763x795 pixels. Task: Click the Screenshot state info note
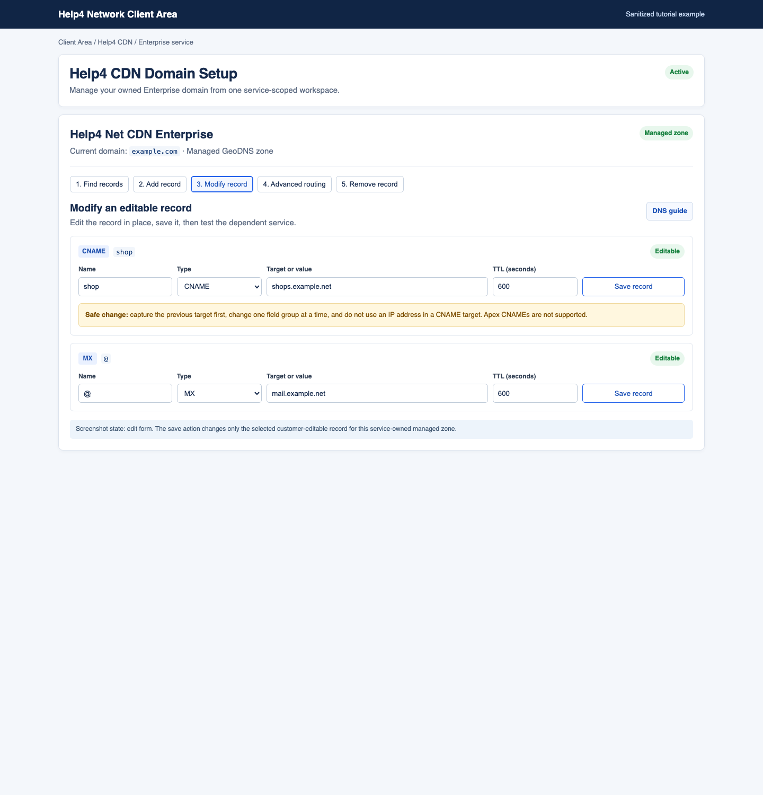pyautogui.click(x=381, y=429)
